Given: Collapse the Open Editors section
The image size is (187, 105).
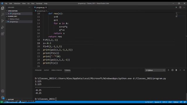Looking at the screenshot, I should (13, 11).
